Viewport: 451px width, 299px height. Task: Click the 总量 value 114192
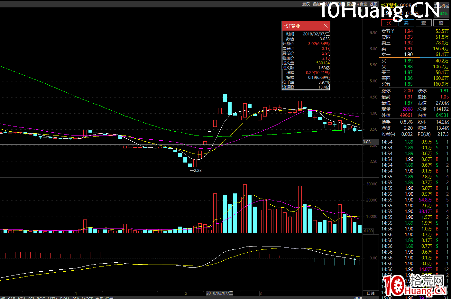[441, 109]
